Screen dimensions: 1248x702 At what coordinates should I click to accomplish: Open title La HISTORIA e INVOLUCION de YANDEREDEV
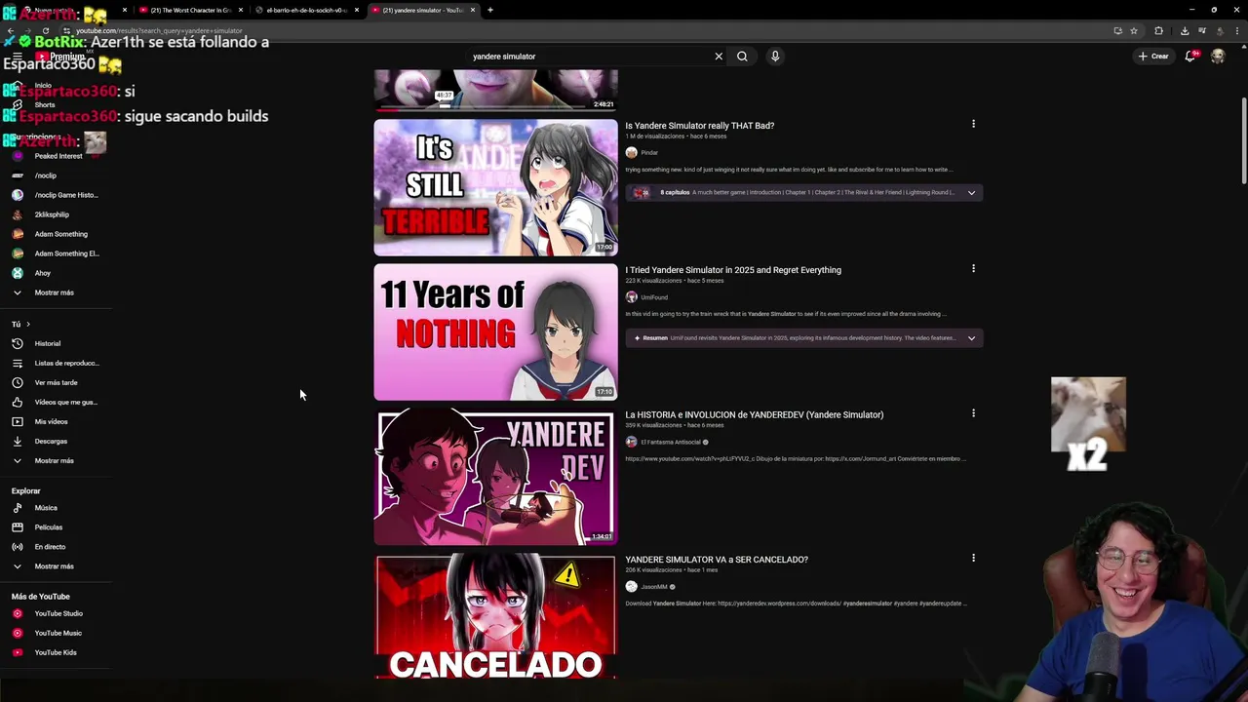(755, 414)
